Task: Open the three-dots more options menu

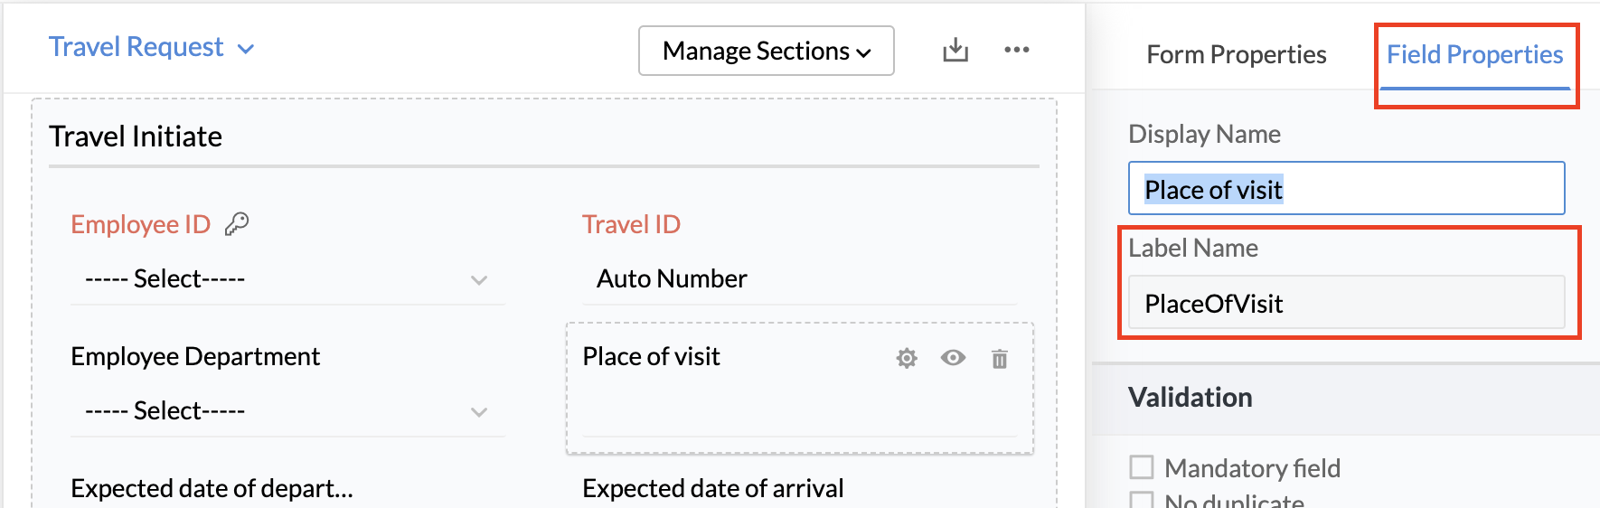Action: 1017,50
